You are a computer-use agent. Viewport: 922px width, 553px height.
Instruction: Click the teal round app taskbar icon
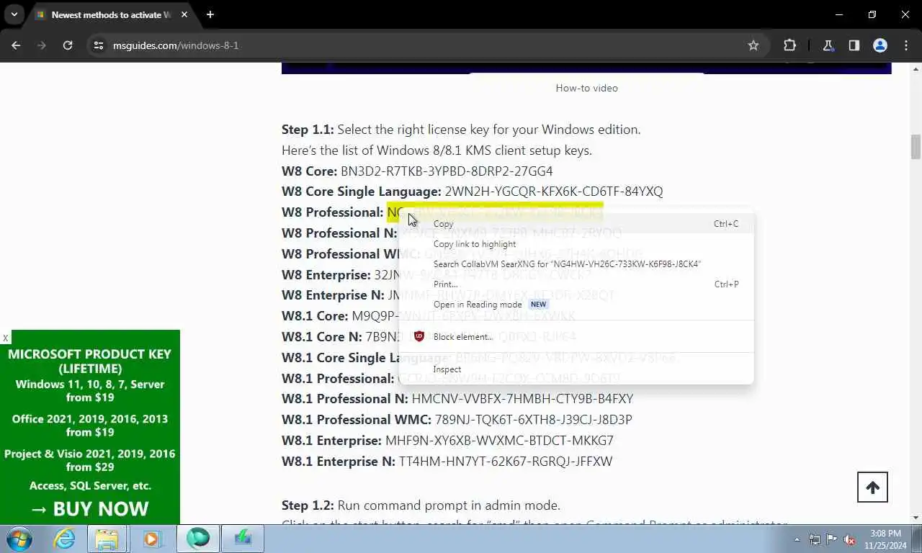pyautogui.click(x=198, y=538)
